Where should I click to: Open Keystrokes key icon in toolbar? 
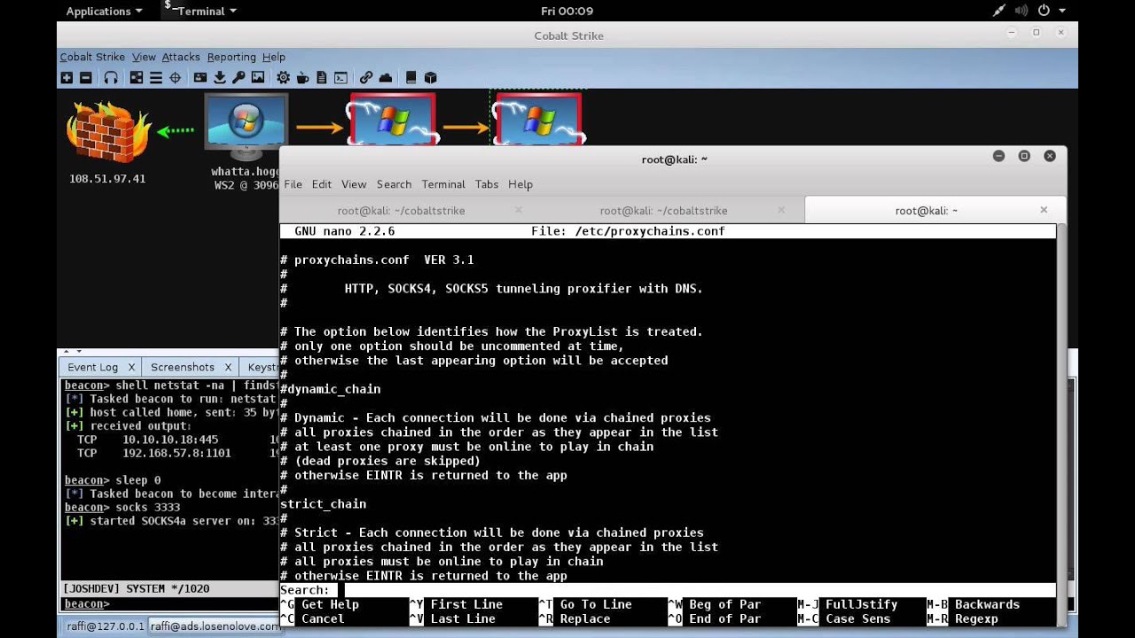[x=239, y=78]
